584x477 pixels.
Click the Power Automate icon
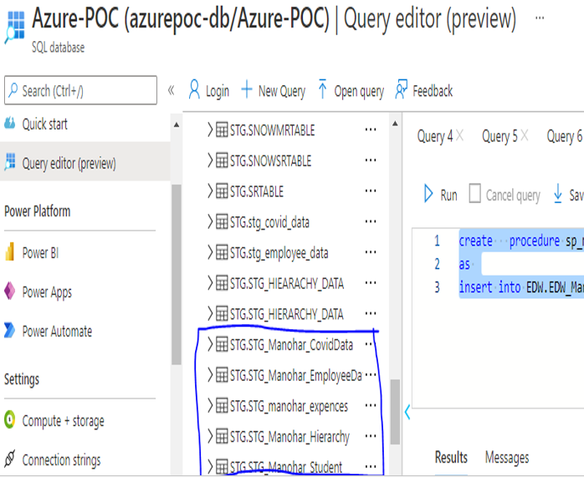10,330
